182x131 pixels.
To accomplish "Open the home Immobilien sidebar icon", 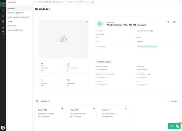I will click(3, 5).
